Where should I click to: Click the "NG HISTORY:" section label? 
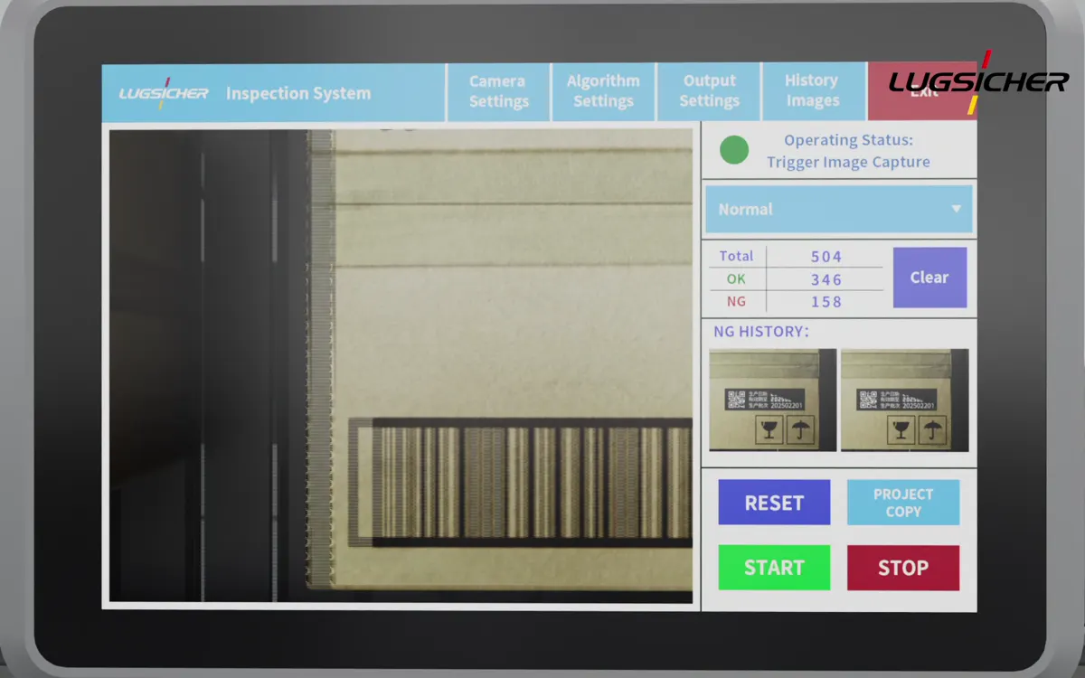click(761, 332)
